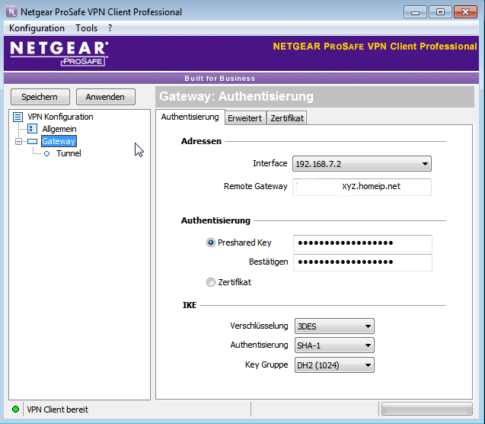Click the NETGEAR ProSafe logo
485x424 pixels.
pos(59,53)
